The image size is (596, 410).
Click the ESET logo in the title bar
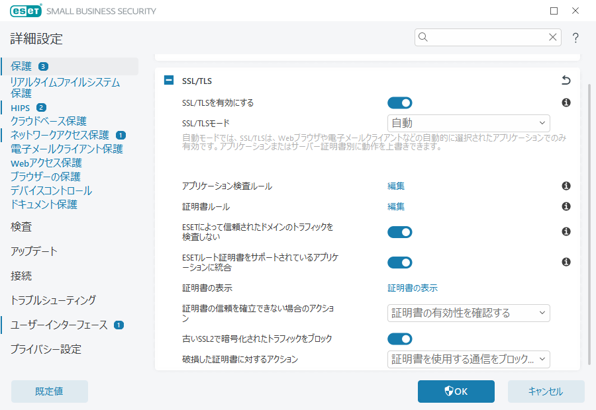pyautogui.click(x=25, y=11)
